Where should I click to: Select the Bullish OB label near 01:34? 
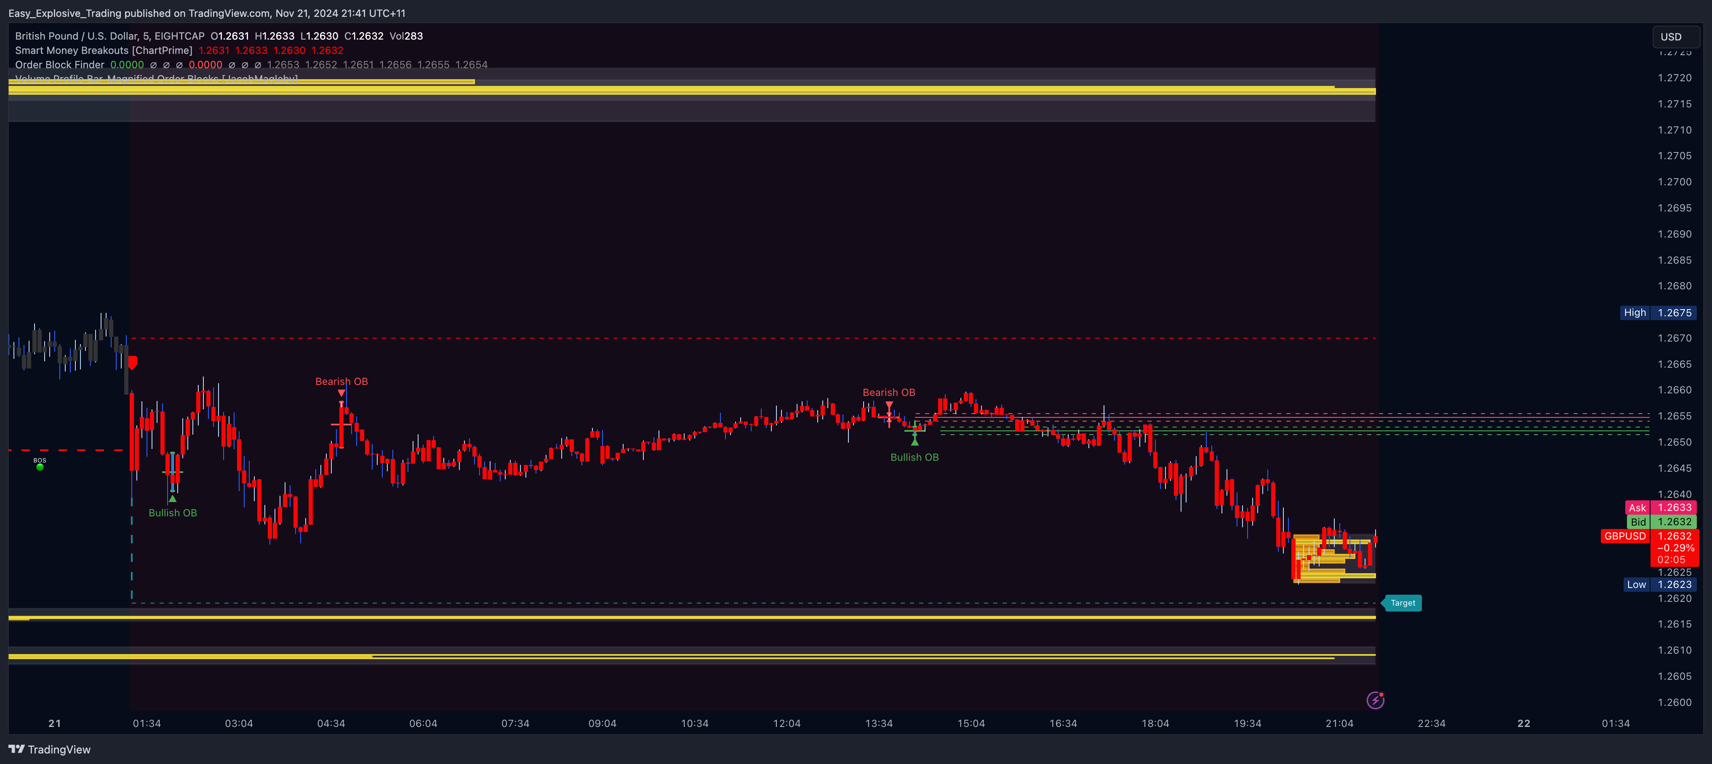pos(173,513)
